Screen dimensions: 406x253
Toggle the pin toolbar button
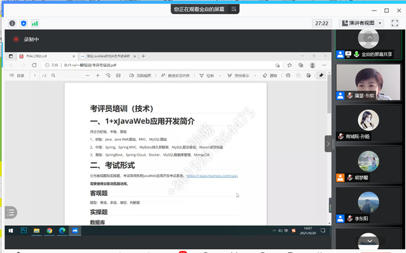pyautogui.click(x=321, y=75)
